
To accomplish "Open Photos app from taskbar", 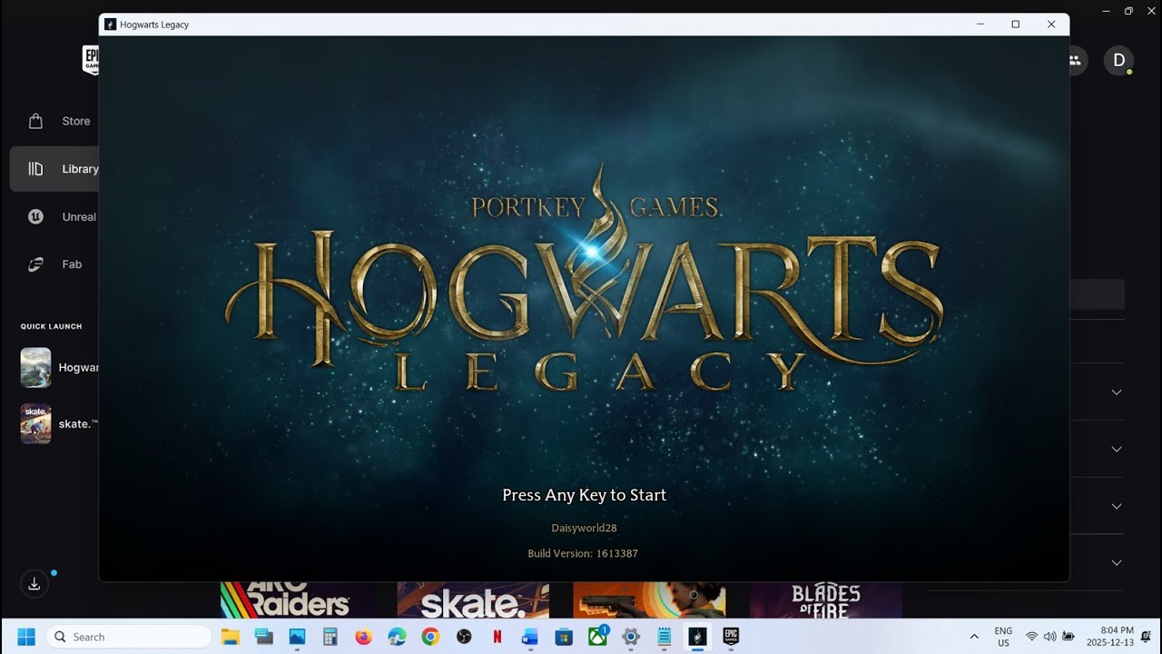I will [297, 637].
